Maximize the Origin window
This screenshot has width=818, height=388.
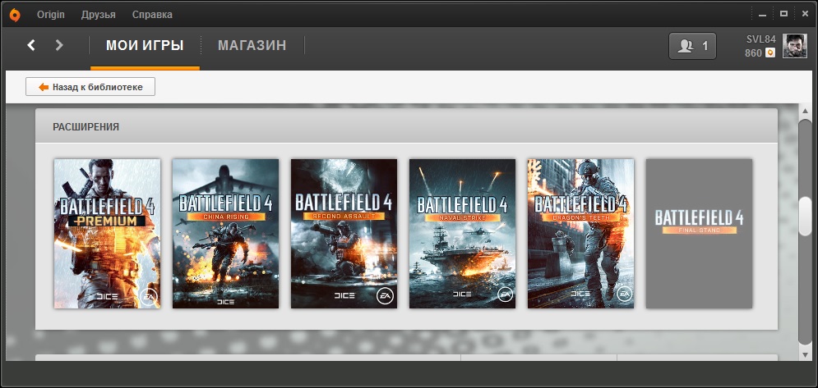783,14
